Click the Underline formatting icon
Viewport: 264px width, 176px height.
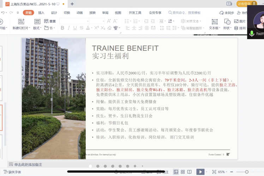[74, 28]
